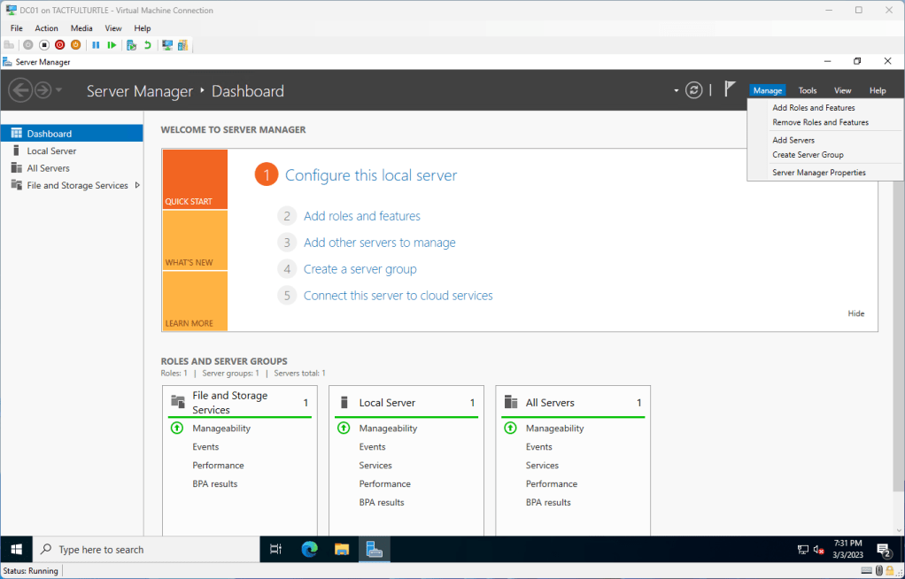Click the Hyper-V Checkpoint toolbar icon
The image size is (905, 579).
pos(131,45)
